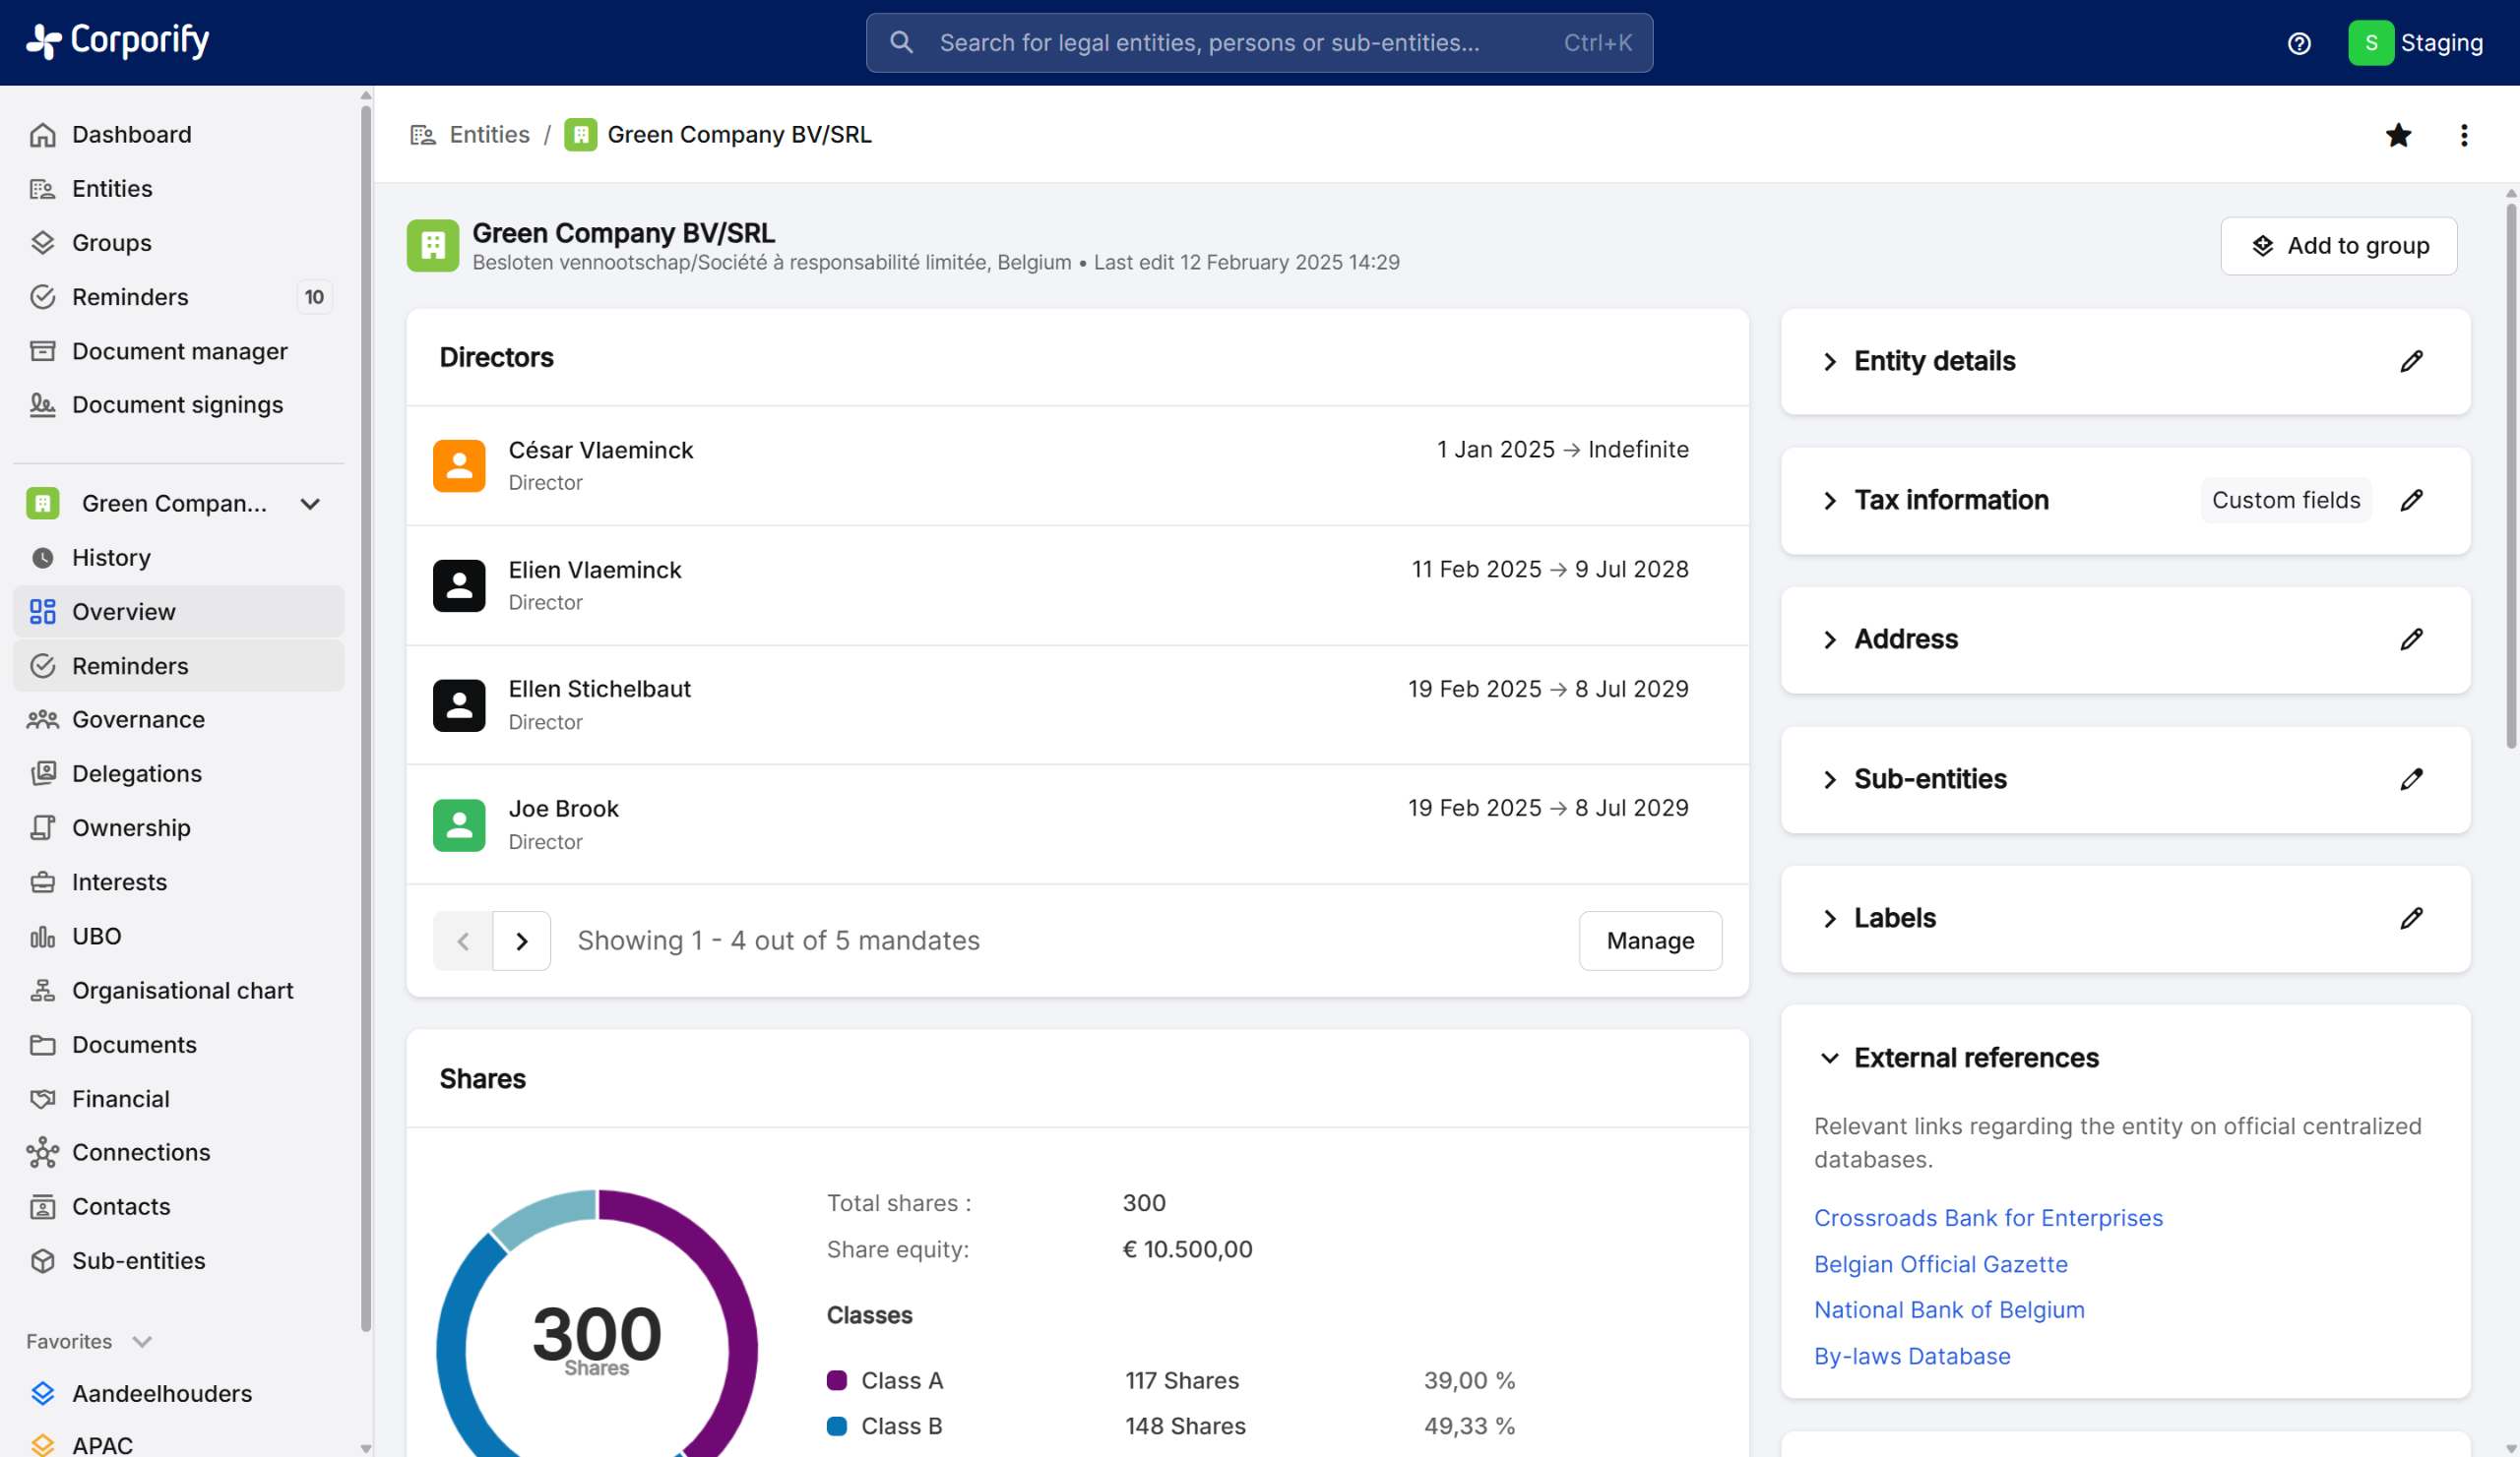
Task: Click the Manage mandates button
Action: point(1649,941)
